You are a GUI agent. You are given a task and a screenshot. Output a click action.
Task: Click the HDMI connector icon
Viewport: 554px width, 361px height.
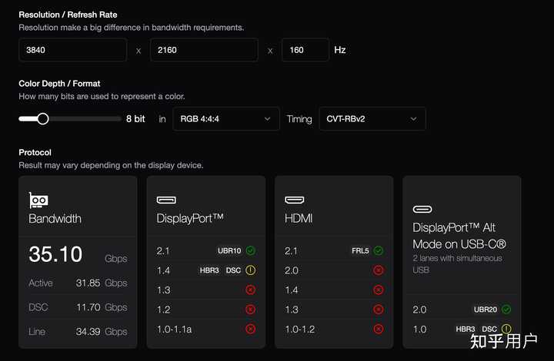tap(295, 200)
